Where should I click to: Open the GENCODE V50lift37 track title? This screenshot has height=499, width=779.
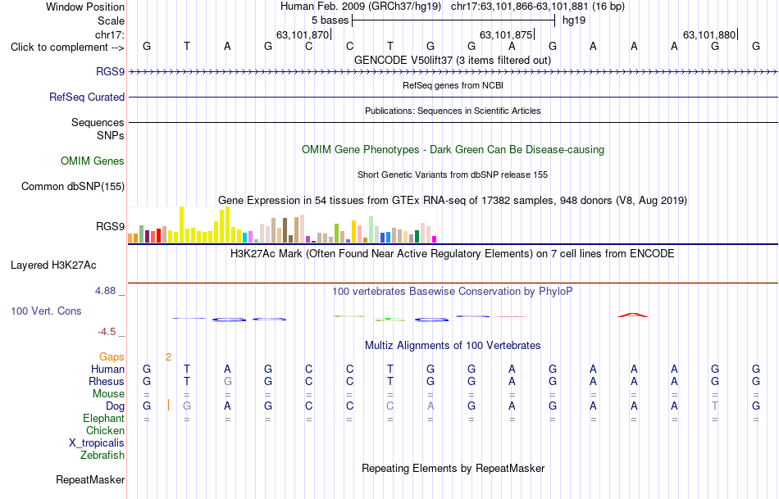(453, 60)
